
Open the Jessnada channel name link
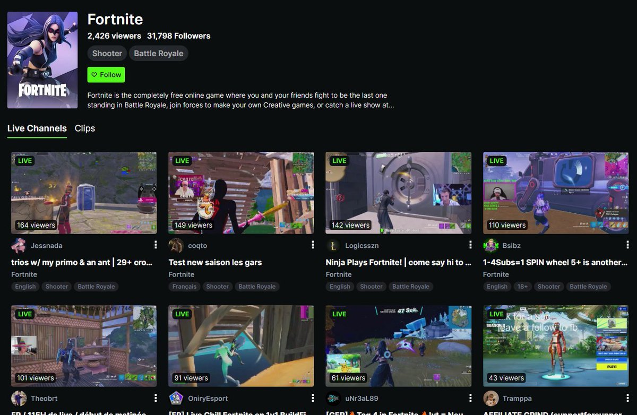(47, 246)
